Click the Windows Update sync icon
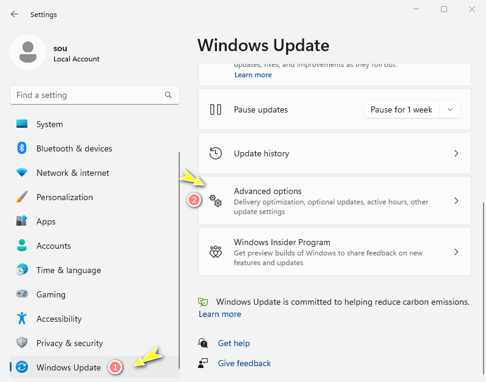Image resolution: width=486 pixels, height=382 pixels. [x=22, y=367]
